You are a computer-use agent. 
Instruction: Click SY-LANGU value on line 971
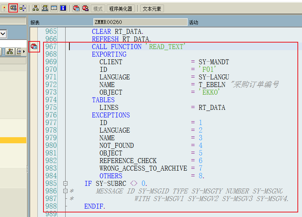tap(214, 77)
